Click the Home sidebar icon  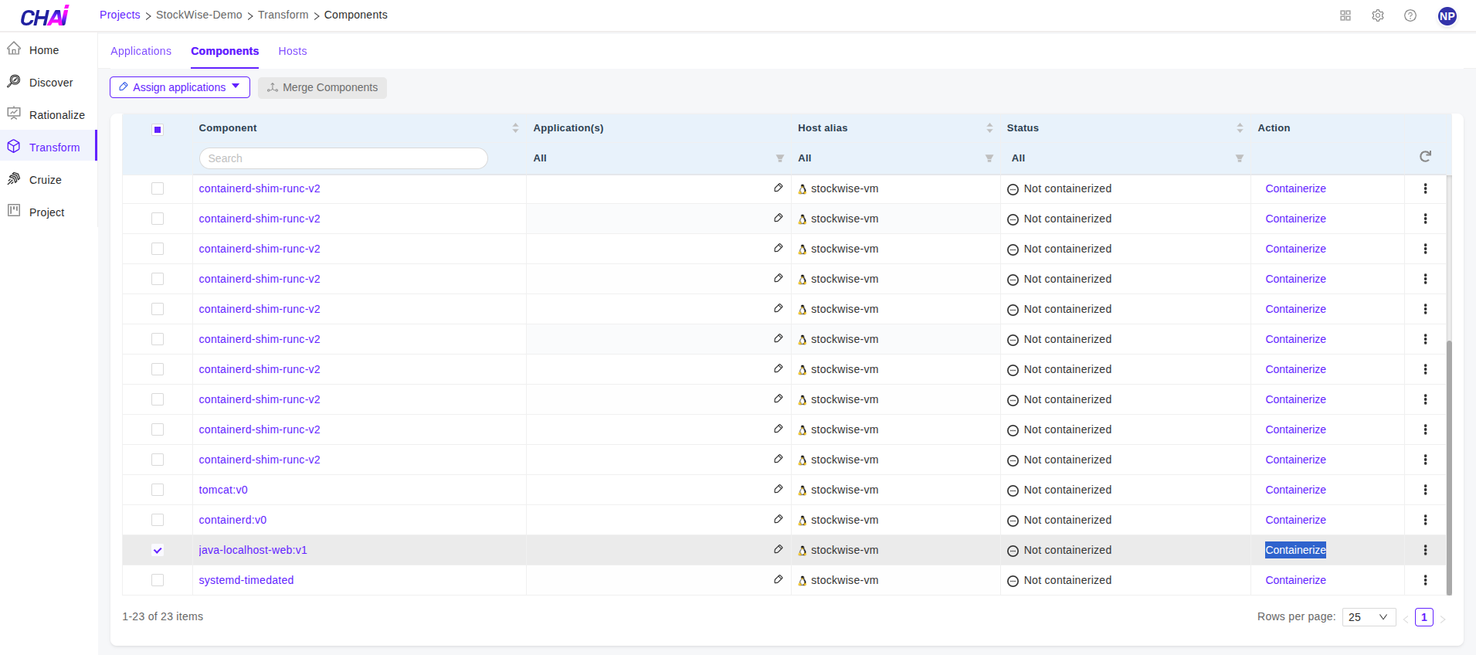click(x=14, y=49)
